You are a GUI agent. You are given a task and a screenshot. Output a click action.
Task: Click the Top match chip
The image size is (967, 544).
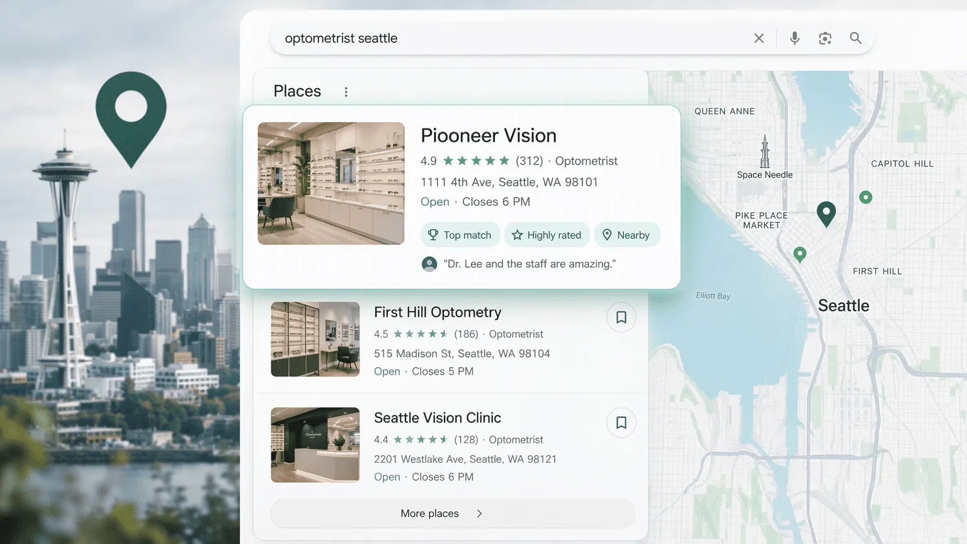(460, 235)
